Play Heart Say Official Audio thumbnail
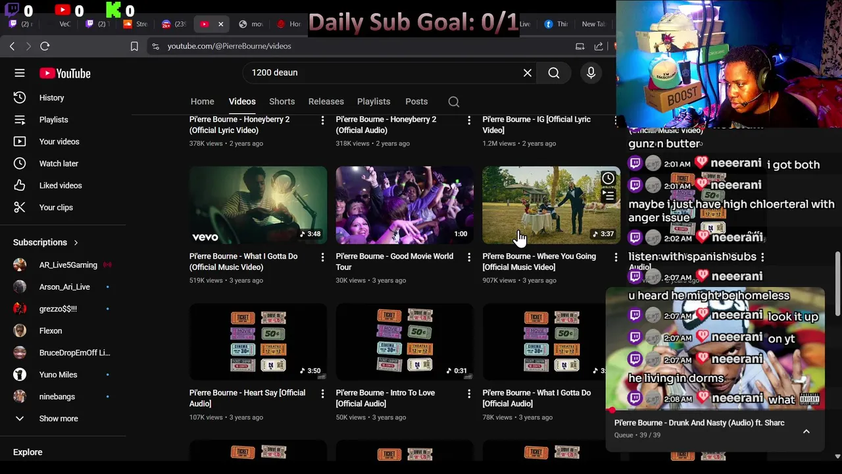 pos(258,342)
